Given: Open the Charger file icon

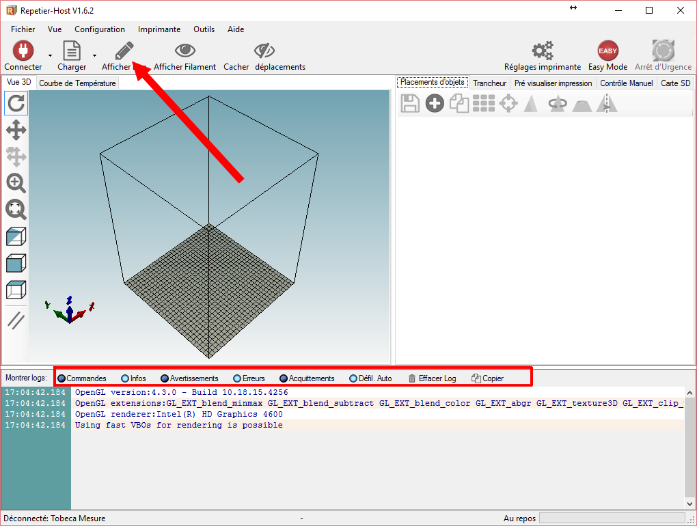Looking at the screenshot, I should tap(72, 51).
